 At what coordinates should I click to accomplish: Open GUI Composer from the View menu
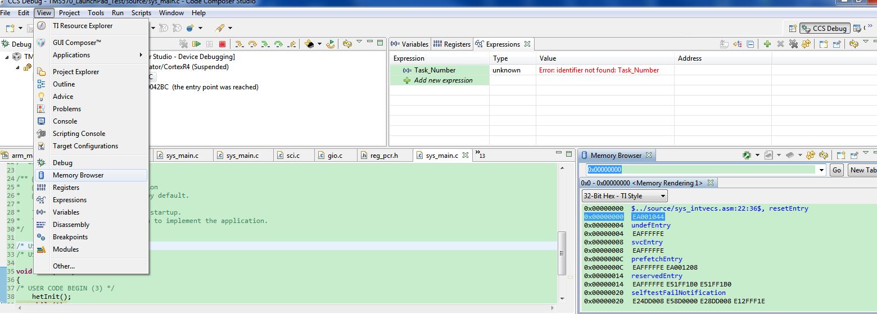91,43
